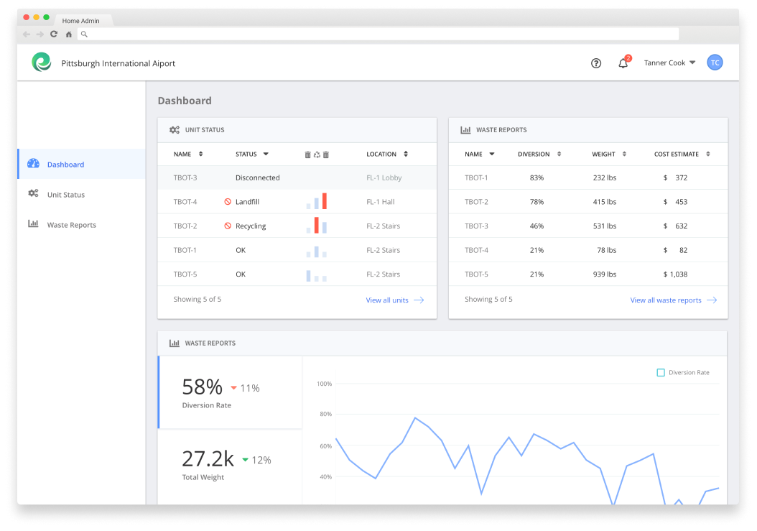Follow the View all waste reports link
Screen dimensions: 757x531
[666, 300]
